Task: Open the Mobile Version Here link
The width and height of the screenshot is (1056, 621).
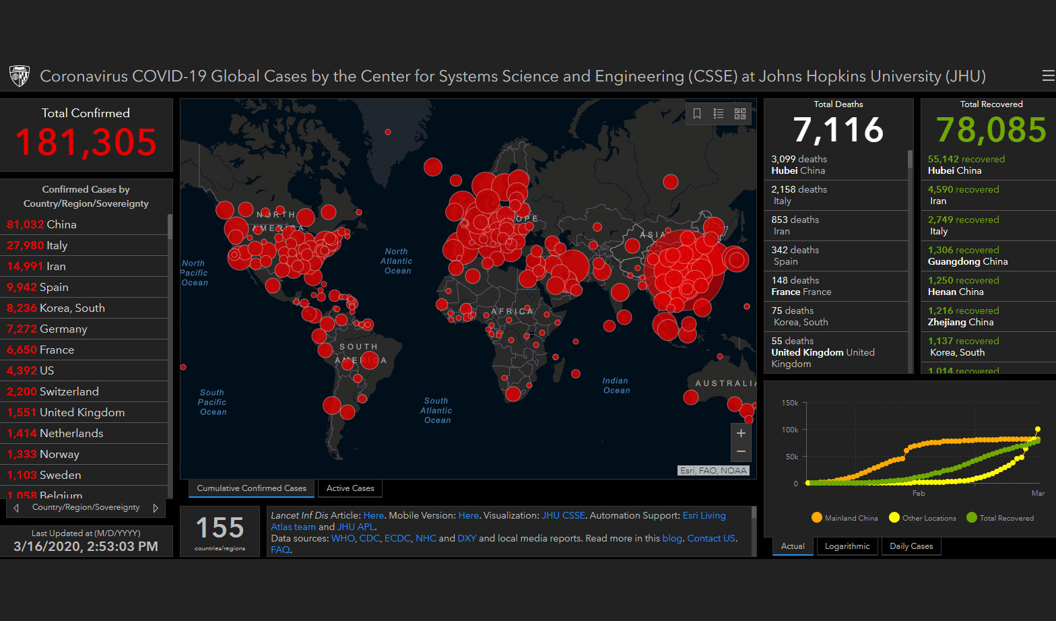Action: coord(469,515)
